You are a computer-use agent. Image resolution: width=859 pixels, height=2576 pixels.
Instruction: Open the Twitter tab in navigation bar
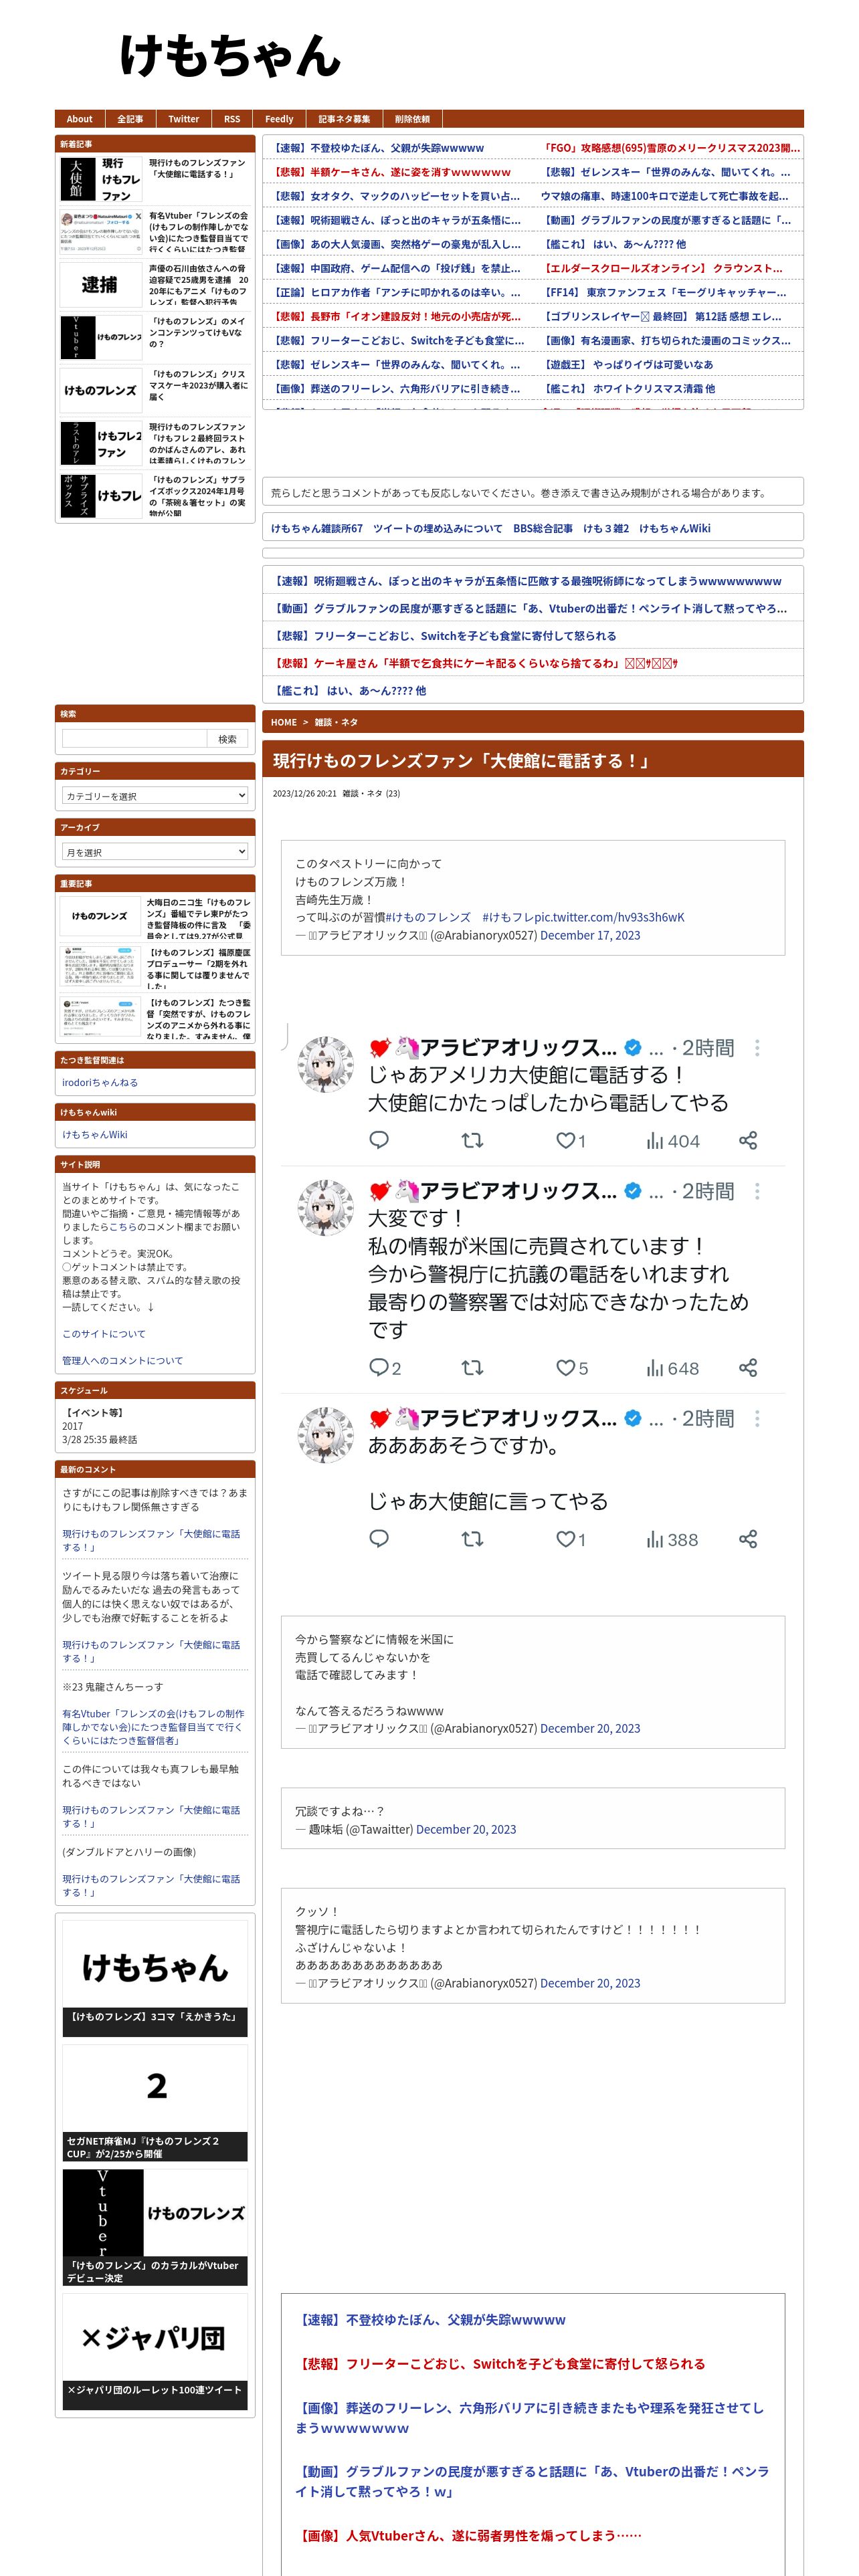(183, 119)
